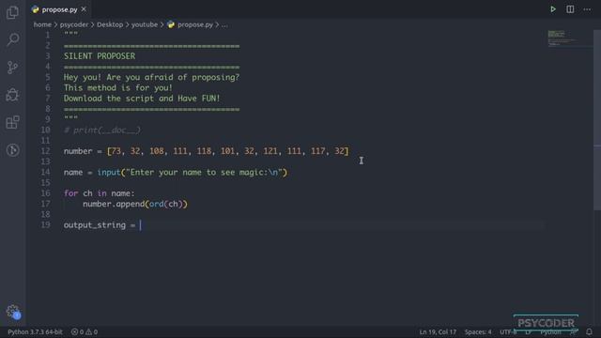Open the 'home' breadcrumb
Image resolution: width=601 pixels, height=338 pixels.
(42, 24)
